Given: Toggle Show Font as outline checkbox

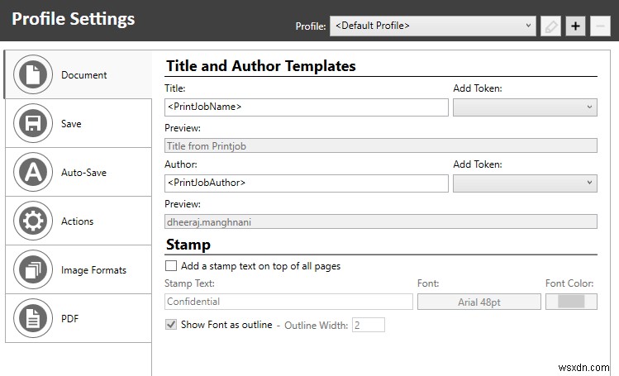Looking at the screenshot, I should 171,325.
